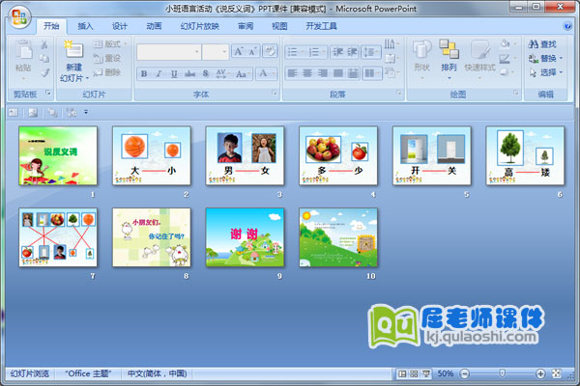
Task: Open the Office button menu
Action: click(19, 16)
